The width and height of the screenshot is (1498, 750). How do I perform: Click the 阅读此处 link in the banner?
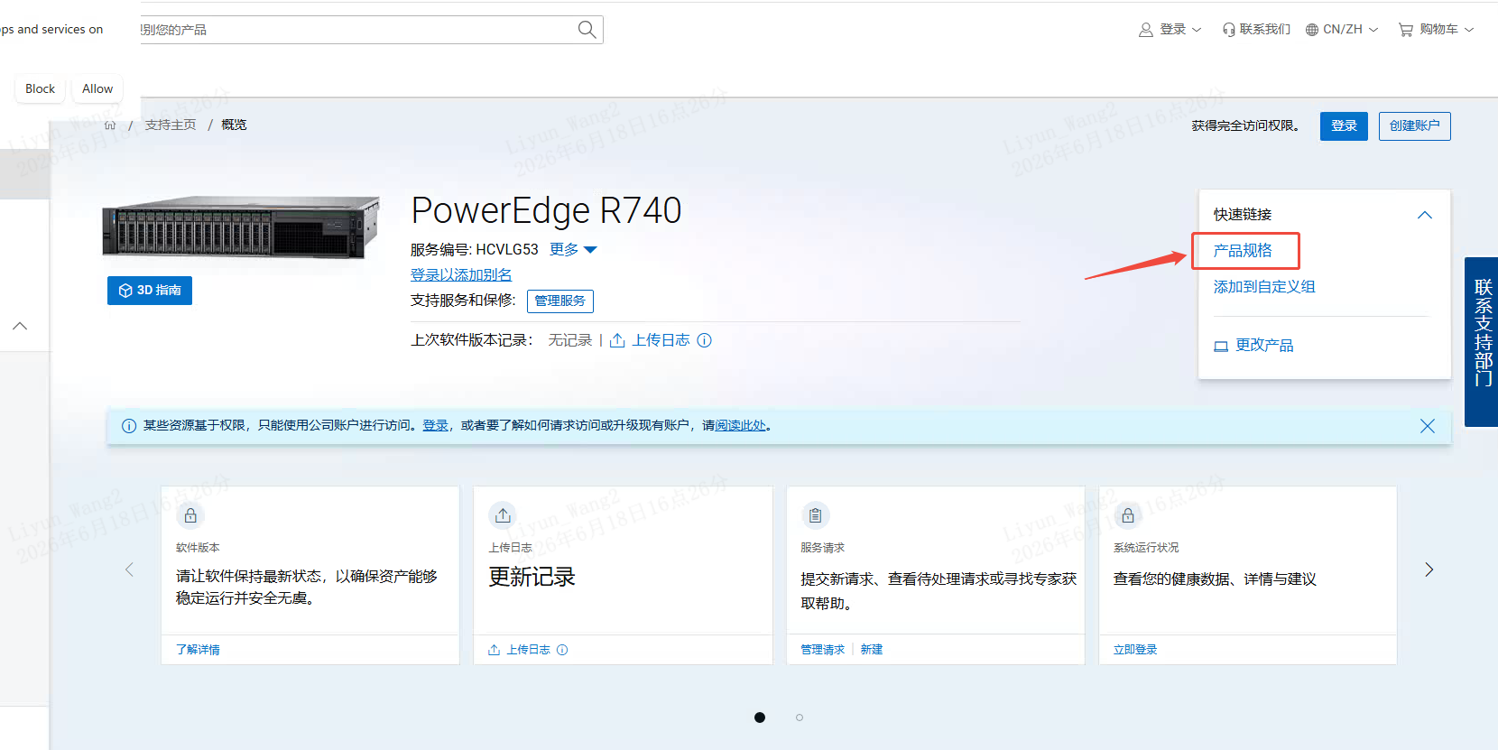(x=740, y=426)
